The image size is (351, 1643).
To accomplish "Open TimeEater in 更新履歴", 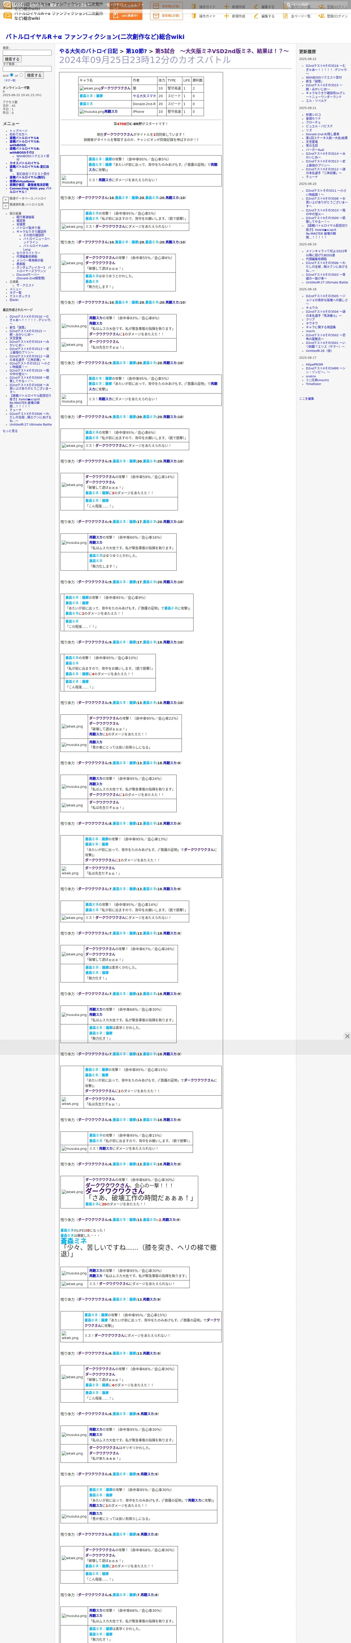I will (x=314, y=384).
